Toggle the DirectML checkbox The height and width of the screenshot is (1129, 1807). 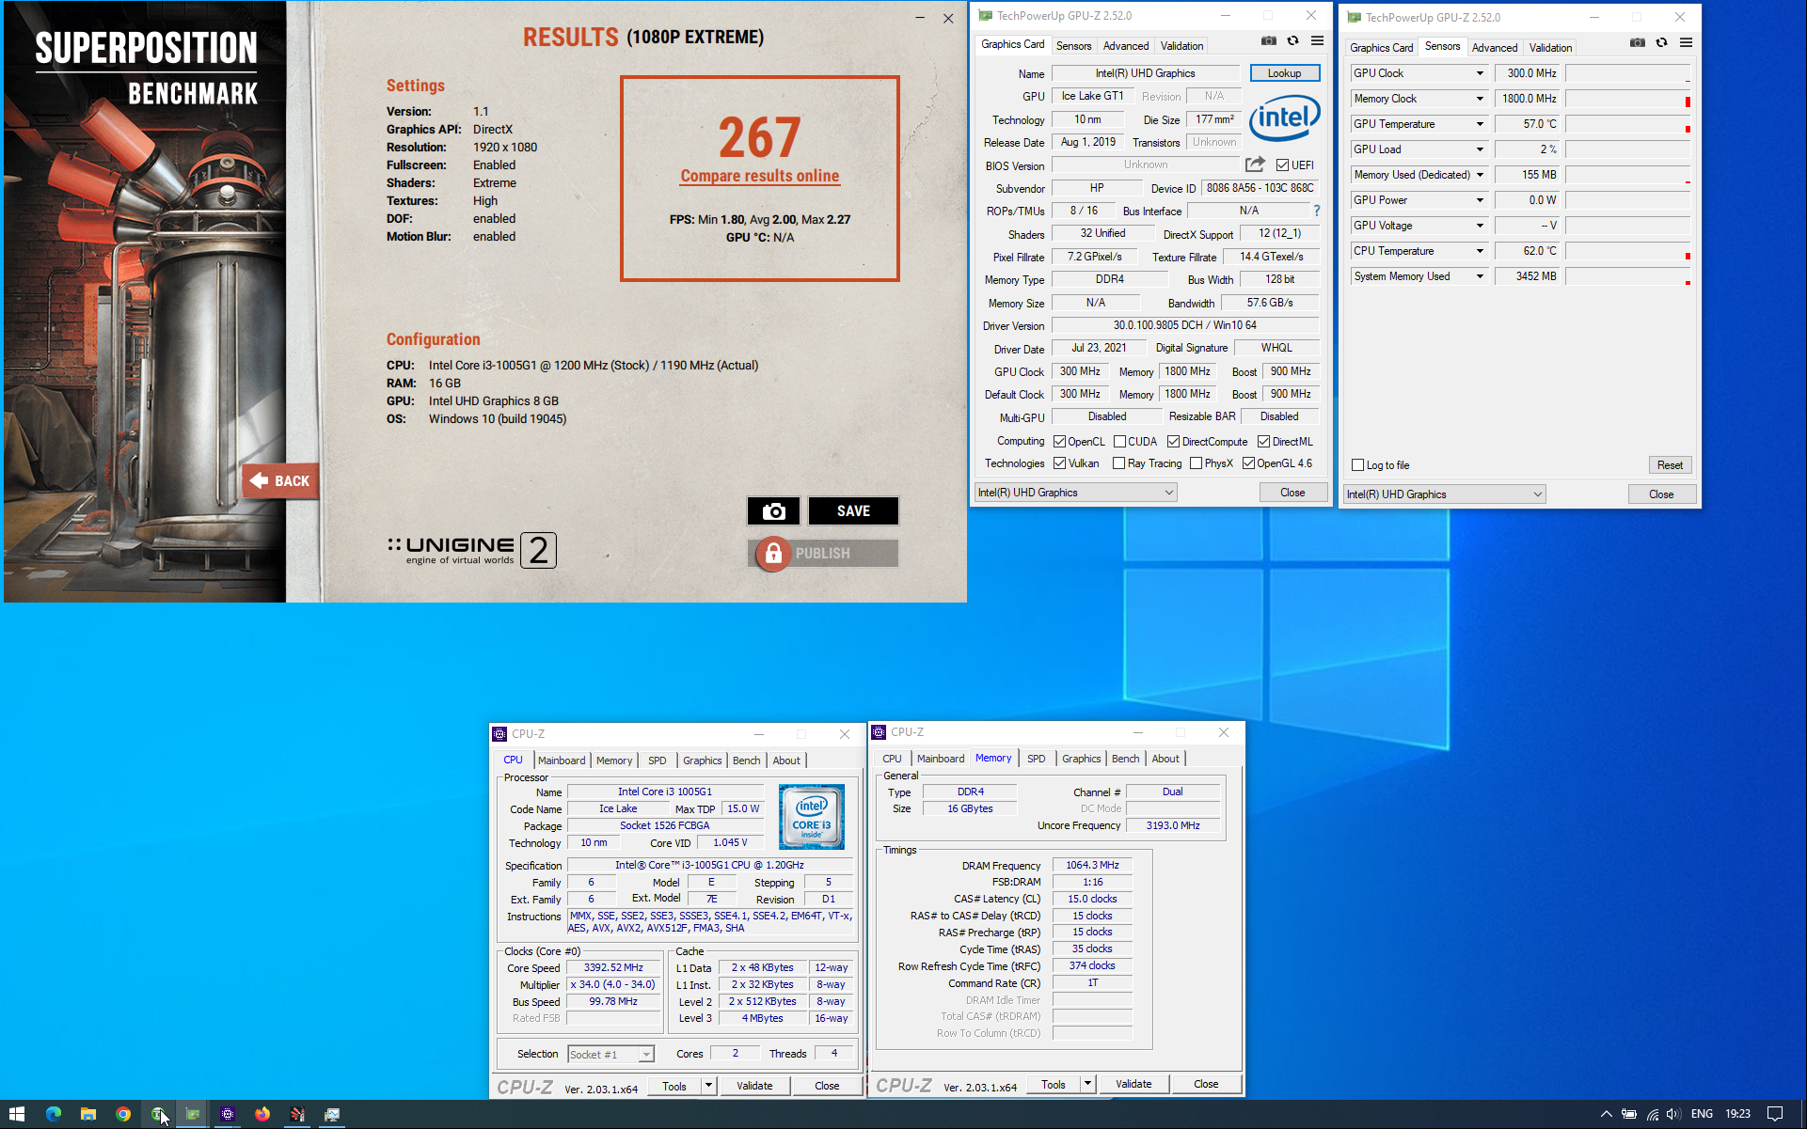1264,442
